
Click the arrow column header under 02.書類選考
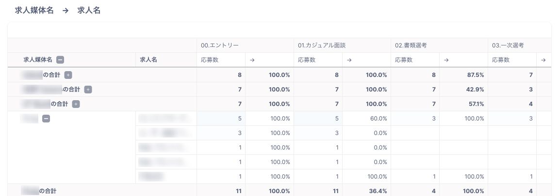pos(446,60)
